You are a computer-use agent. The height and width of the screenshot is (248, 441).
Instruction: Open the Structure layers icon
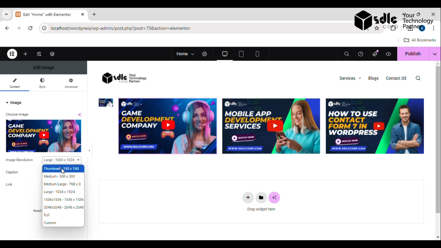[x=52, y=54]
